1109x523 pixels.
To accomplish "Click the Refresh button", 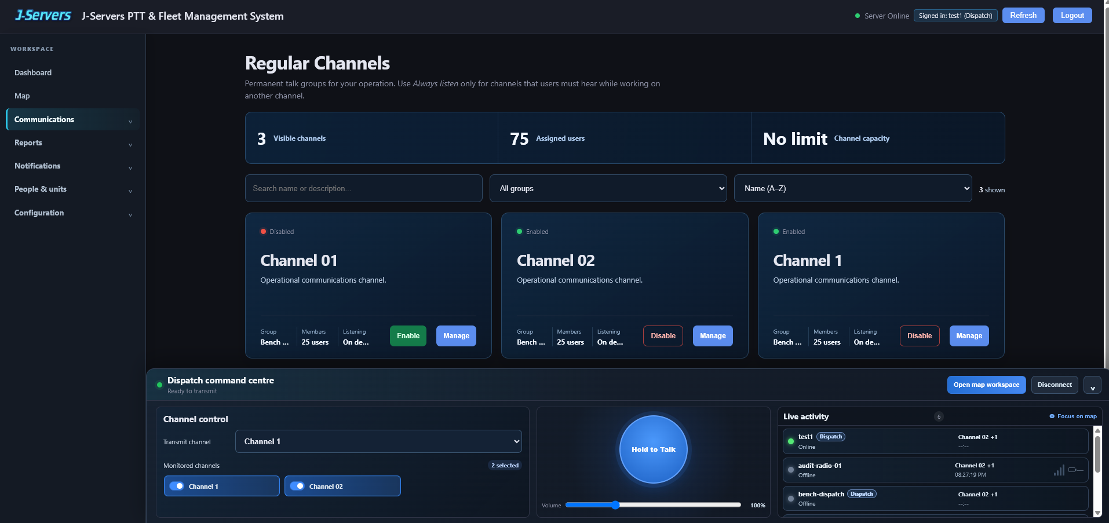I will coord(1023,16).
